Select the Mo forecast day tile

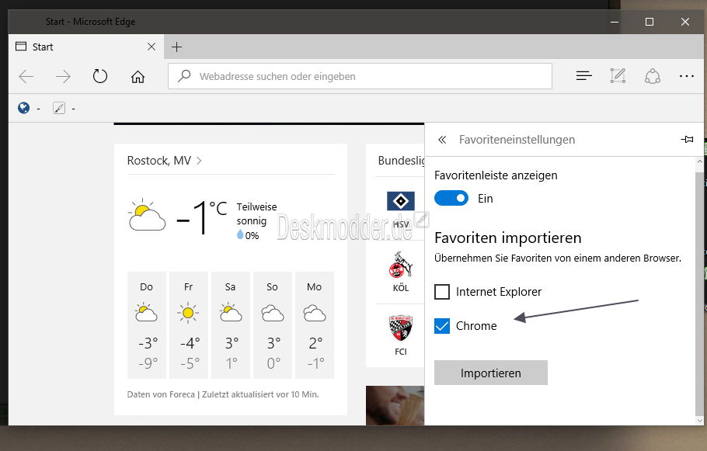pos(315,324)
